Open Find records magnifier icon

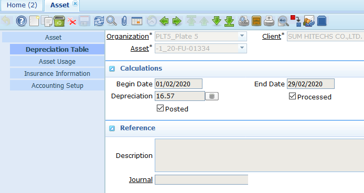coord(112,21)
